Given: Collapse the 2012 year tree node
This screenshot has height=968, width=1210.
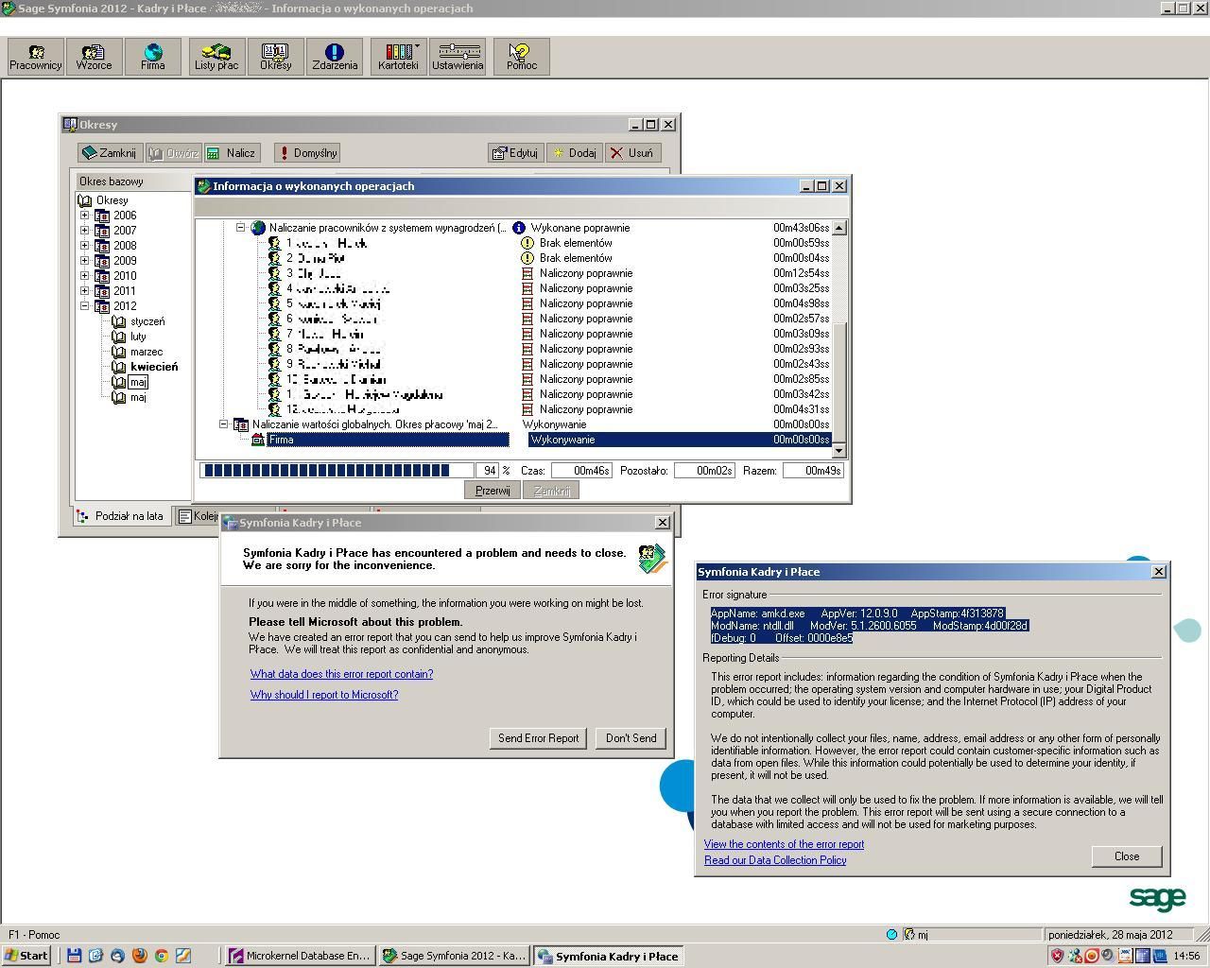Looking at the screenshot, I should 84,306.
